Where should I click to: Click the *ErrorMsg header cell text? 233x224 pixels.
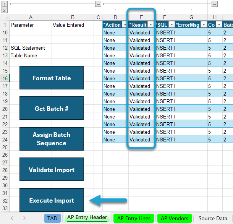click(188, 25)
